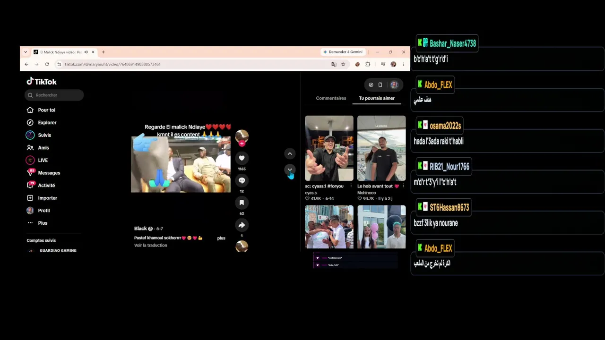Open the Black @ creator name link

pos(143,229)
